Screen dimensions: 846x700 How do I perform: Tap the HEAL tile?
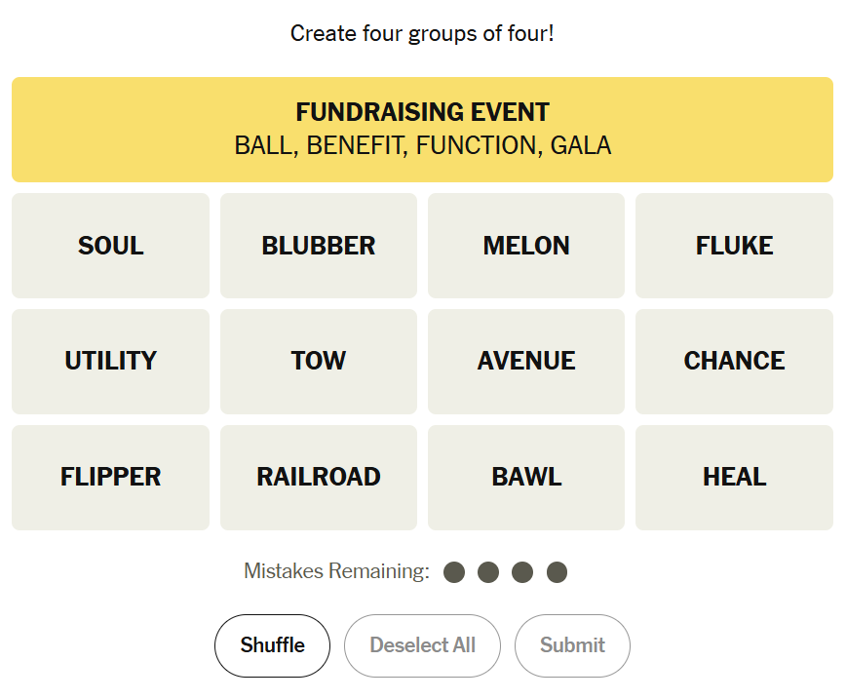pos(734,477)
